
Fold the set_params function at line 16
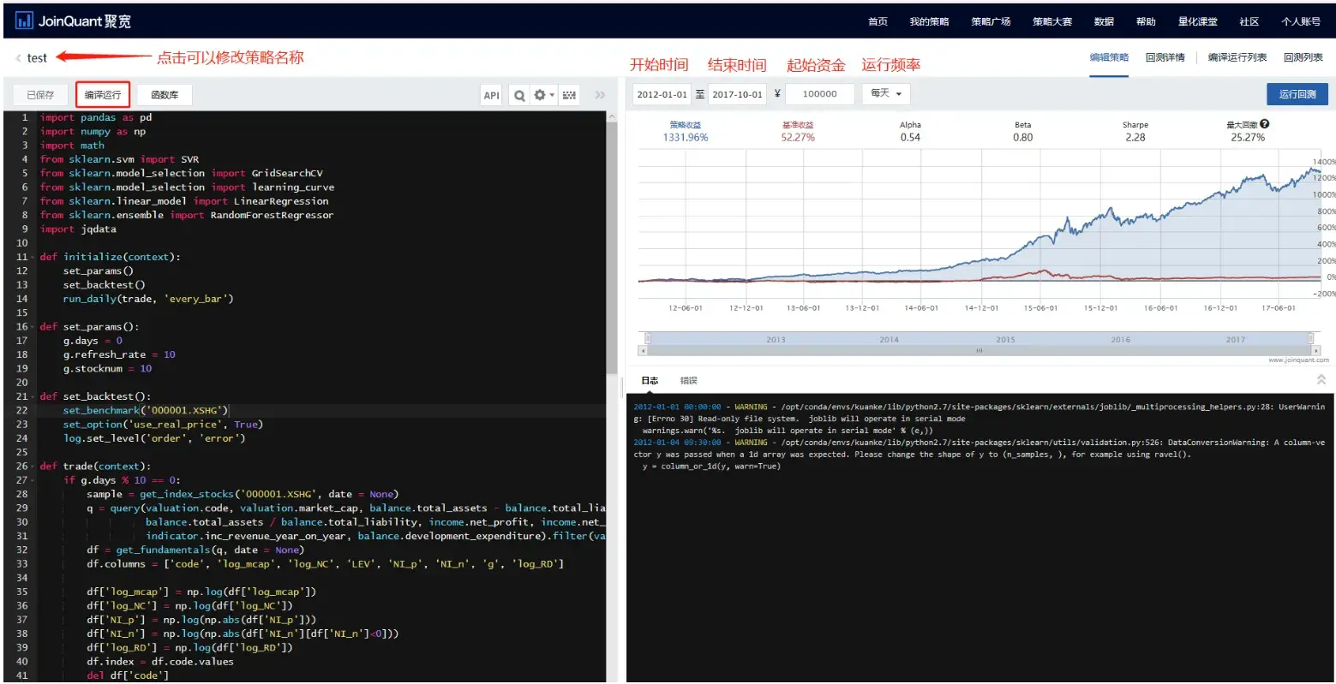[33, 327]
